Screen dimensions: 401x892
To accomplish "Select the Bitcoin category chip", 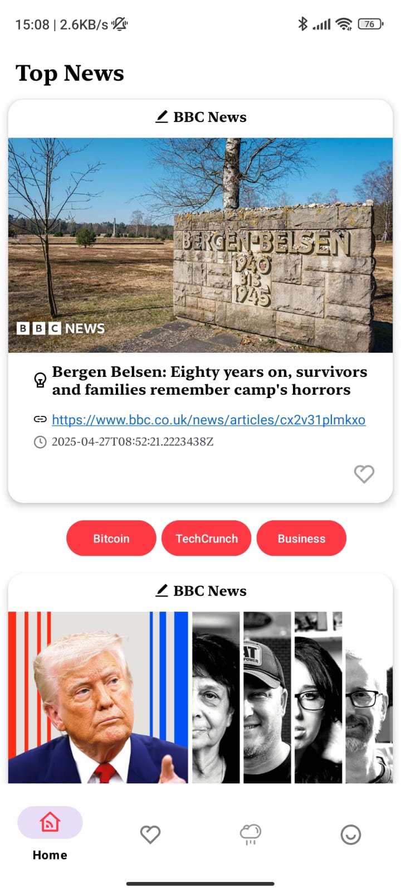I will tap(111, 539).
